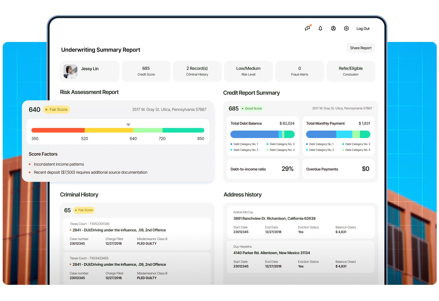Open the Texas Court - TX052301345 record

[137, 234]
